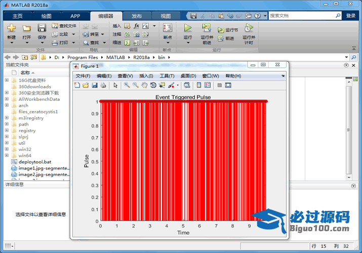Click the Rotate 3D tool icon
This screenshot has width=362, height=253.
tap(153, 85)
